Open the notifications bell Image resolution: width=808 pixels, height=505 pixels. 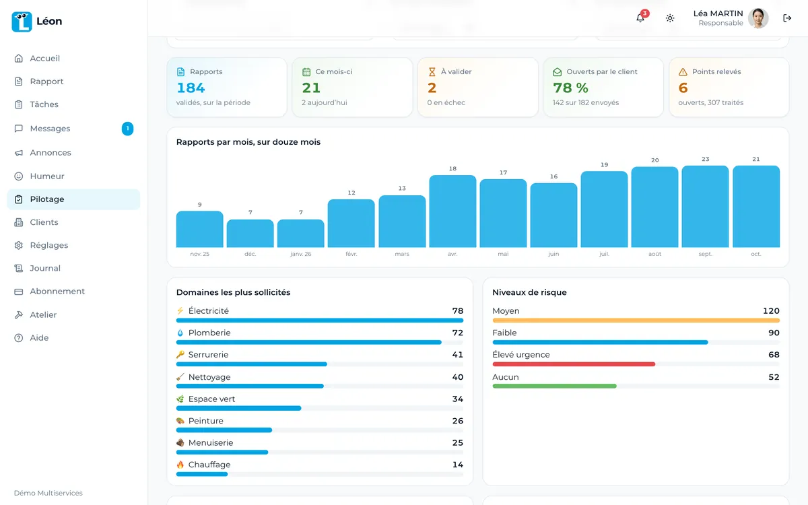640,18
